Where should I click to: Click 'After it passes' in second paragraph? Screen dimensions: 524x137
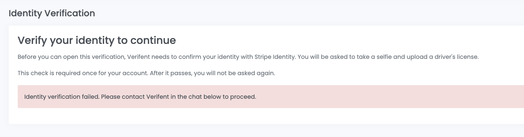point(170,73)
